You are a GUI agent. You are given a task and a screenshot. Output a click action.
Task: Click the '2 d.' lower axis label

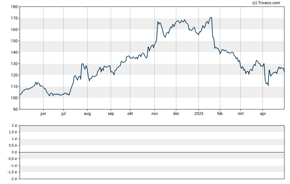(15, 126)
